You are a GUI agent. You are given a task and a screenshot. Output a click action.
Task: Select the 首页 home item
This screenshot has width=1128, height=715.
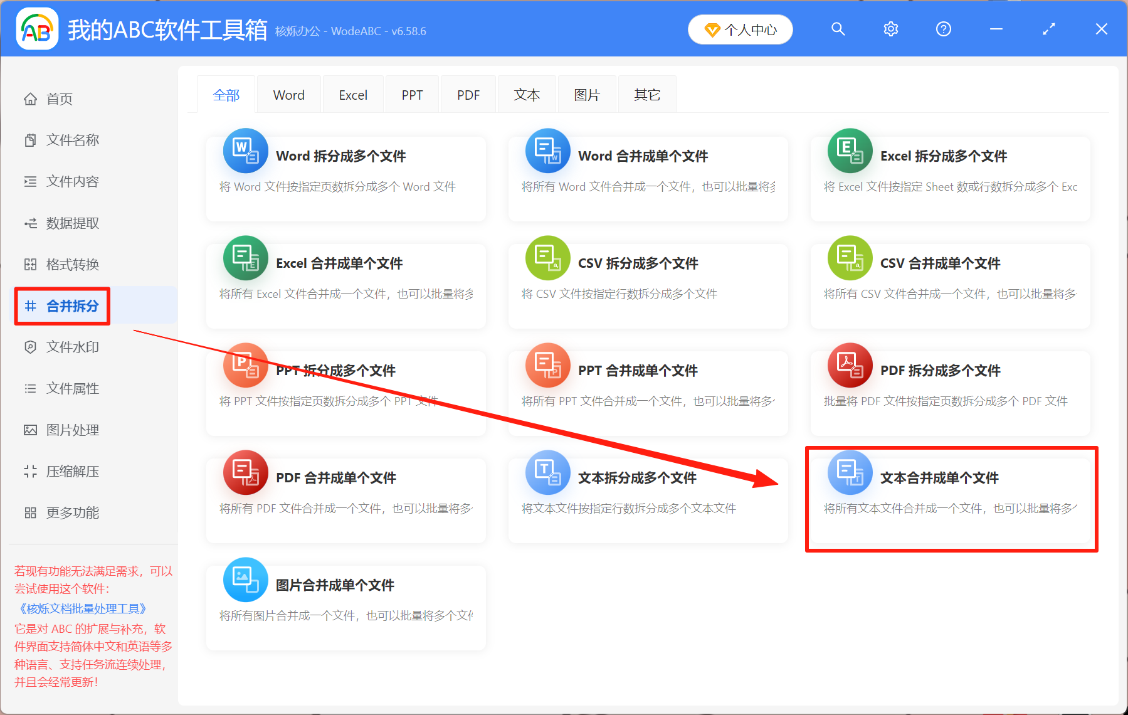pyautogui.click(x=60, y=98)
